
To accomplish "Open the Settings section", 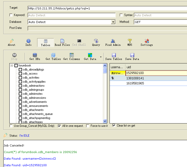I will [x=147, y=42].
